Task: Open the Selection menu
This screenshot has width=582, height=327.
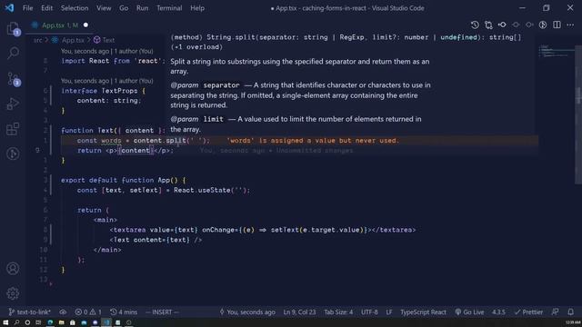Action: click(75, 8)
